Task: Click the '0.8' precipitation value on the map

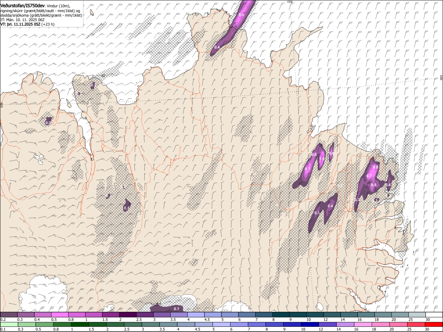Action: pyautogui.click(x=376, y=167)
